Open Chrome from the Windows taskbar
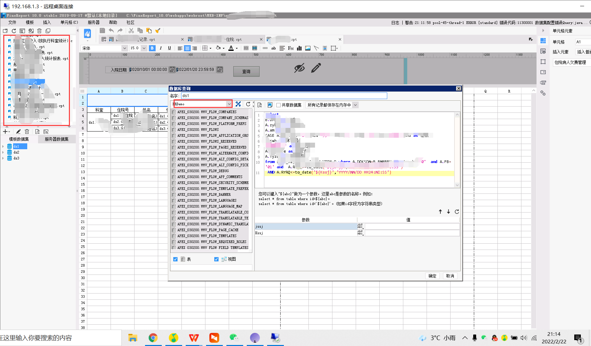 coord(153,337)
